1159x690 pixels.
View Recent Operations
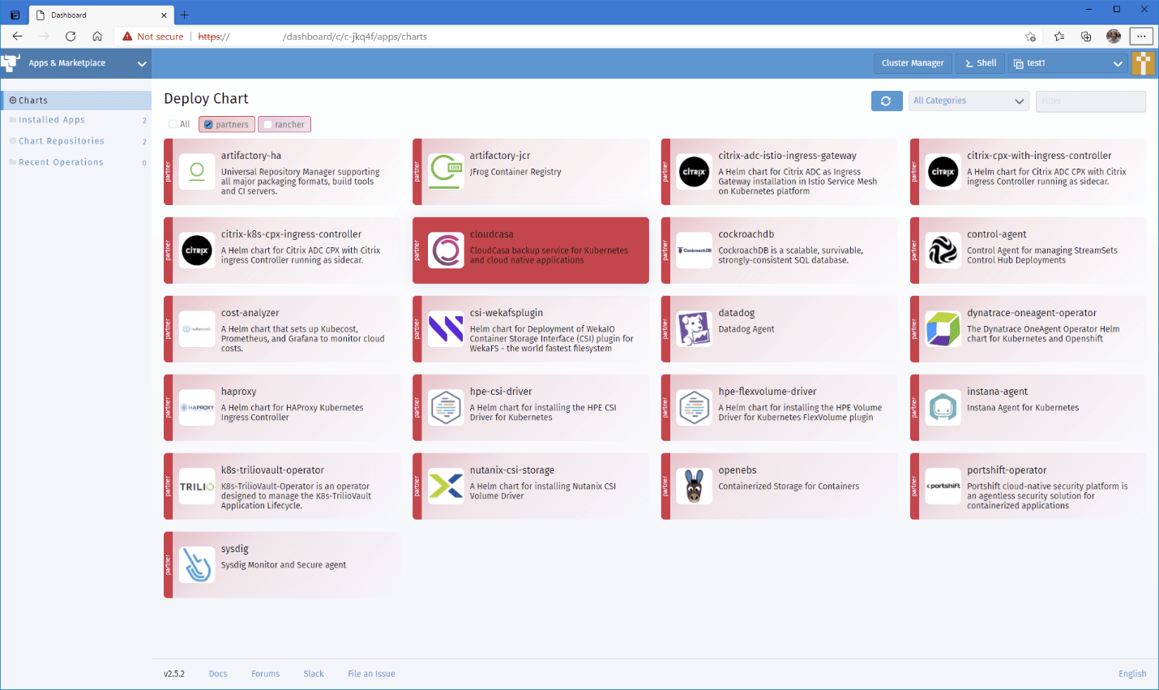[76, 162]
